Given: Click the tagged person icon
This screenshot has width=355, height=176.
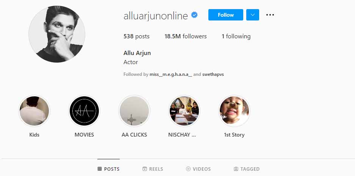Looking at the screenshot, I should click(236, 169).
